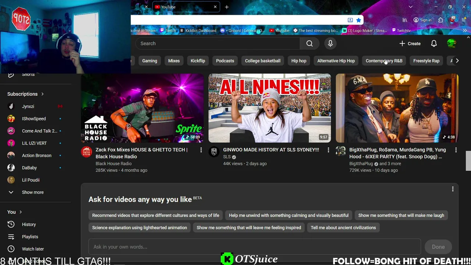Open the Discord General bookmark
The height and width of the screenshot is (265, 471).
242,31
